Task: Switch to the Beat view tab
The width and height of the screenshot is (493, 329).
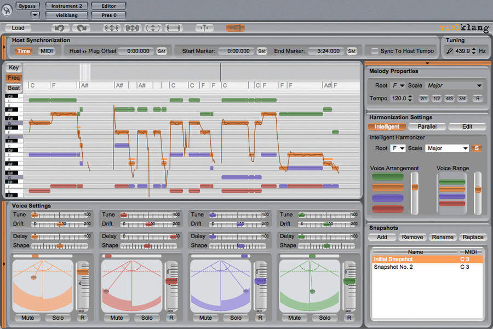Action: (x=14, y=88)
